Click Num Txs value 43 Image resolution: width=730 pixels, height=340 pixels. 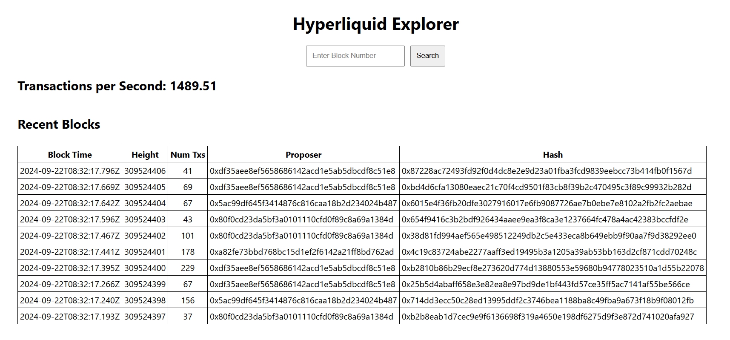pos(188,219)
